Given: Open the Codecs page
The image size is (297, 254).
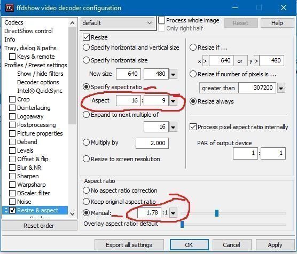Looking at the screenshot, I should 14,22.
